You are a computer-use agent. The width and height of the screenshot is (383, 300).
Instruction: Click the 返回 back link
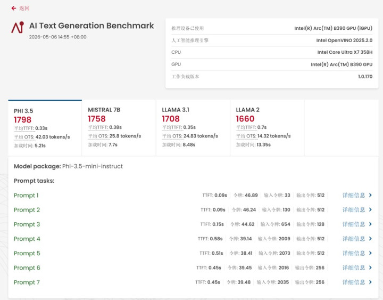pos(24,9)
